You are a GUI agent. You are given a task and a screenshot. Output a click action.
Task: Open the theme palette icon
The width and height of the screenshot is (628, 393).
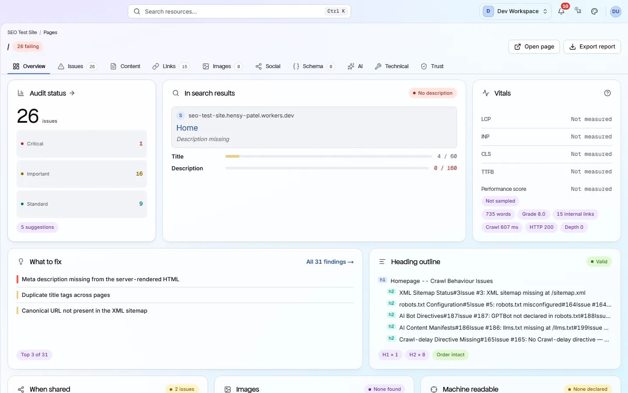tap(594, 11)
